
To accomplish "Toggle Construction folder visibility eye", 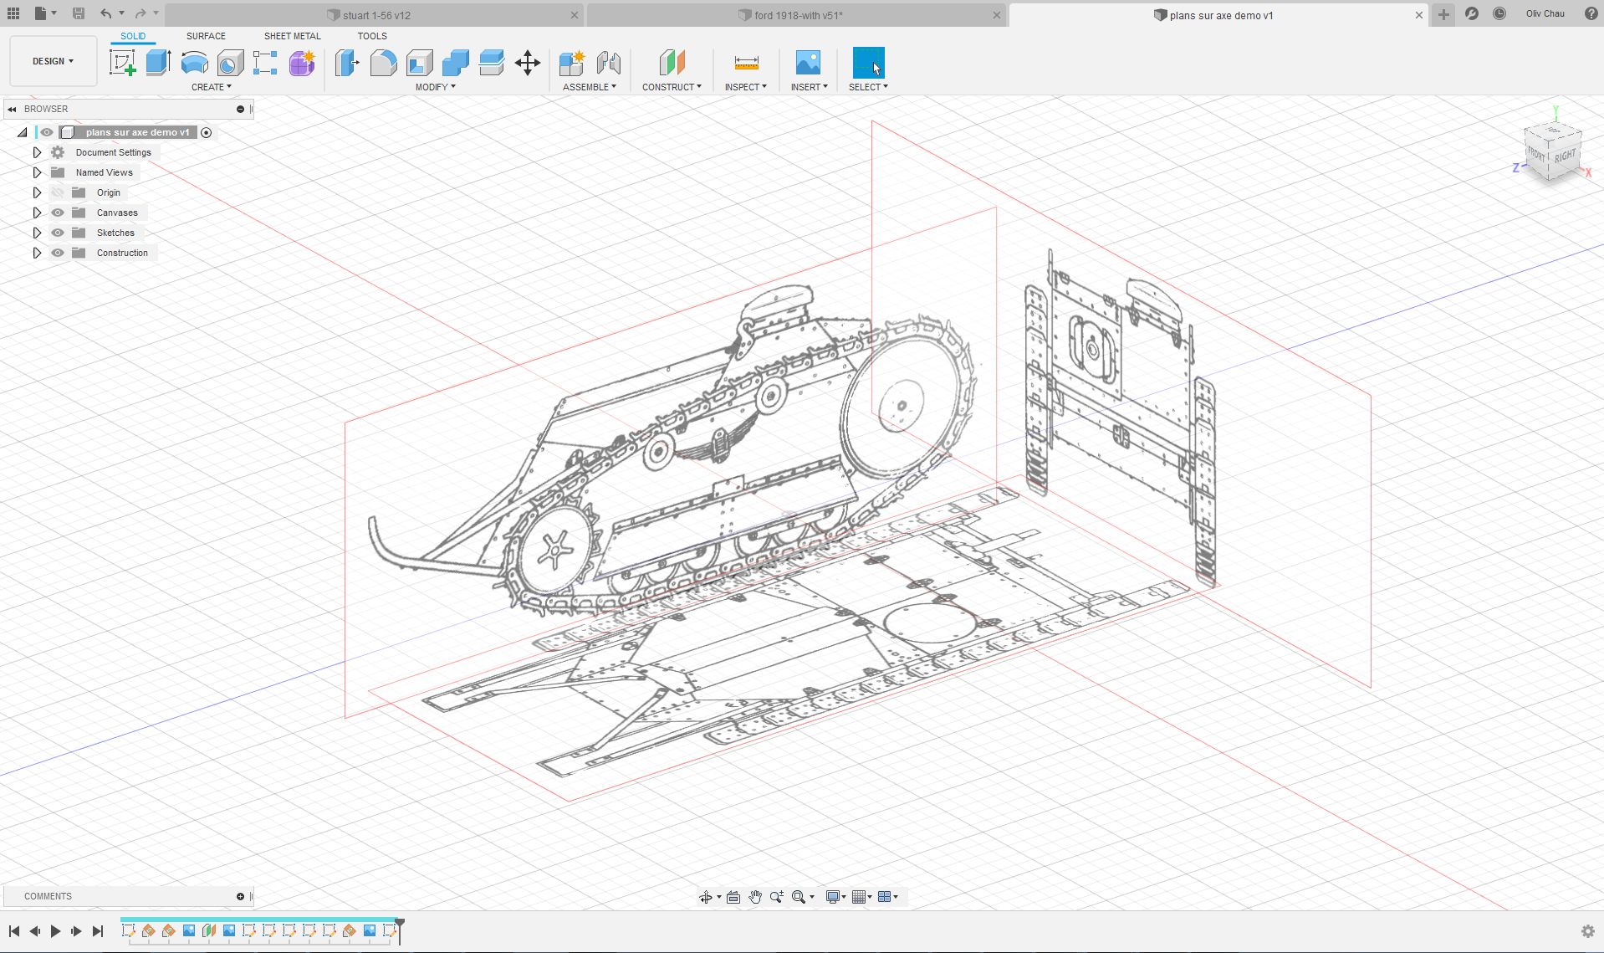I will (x=58, y=253).
